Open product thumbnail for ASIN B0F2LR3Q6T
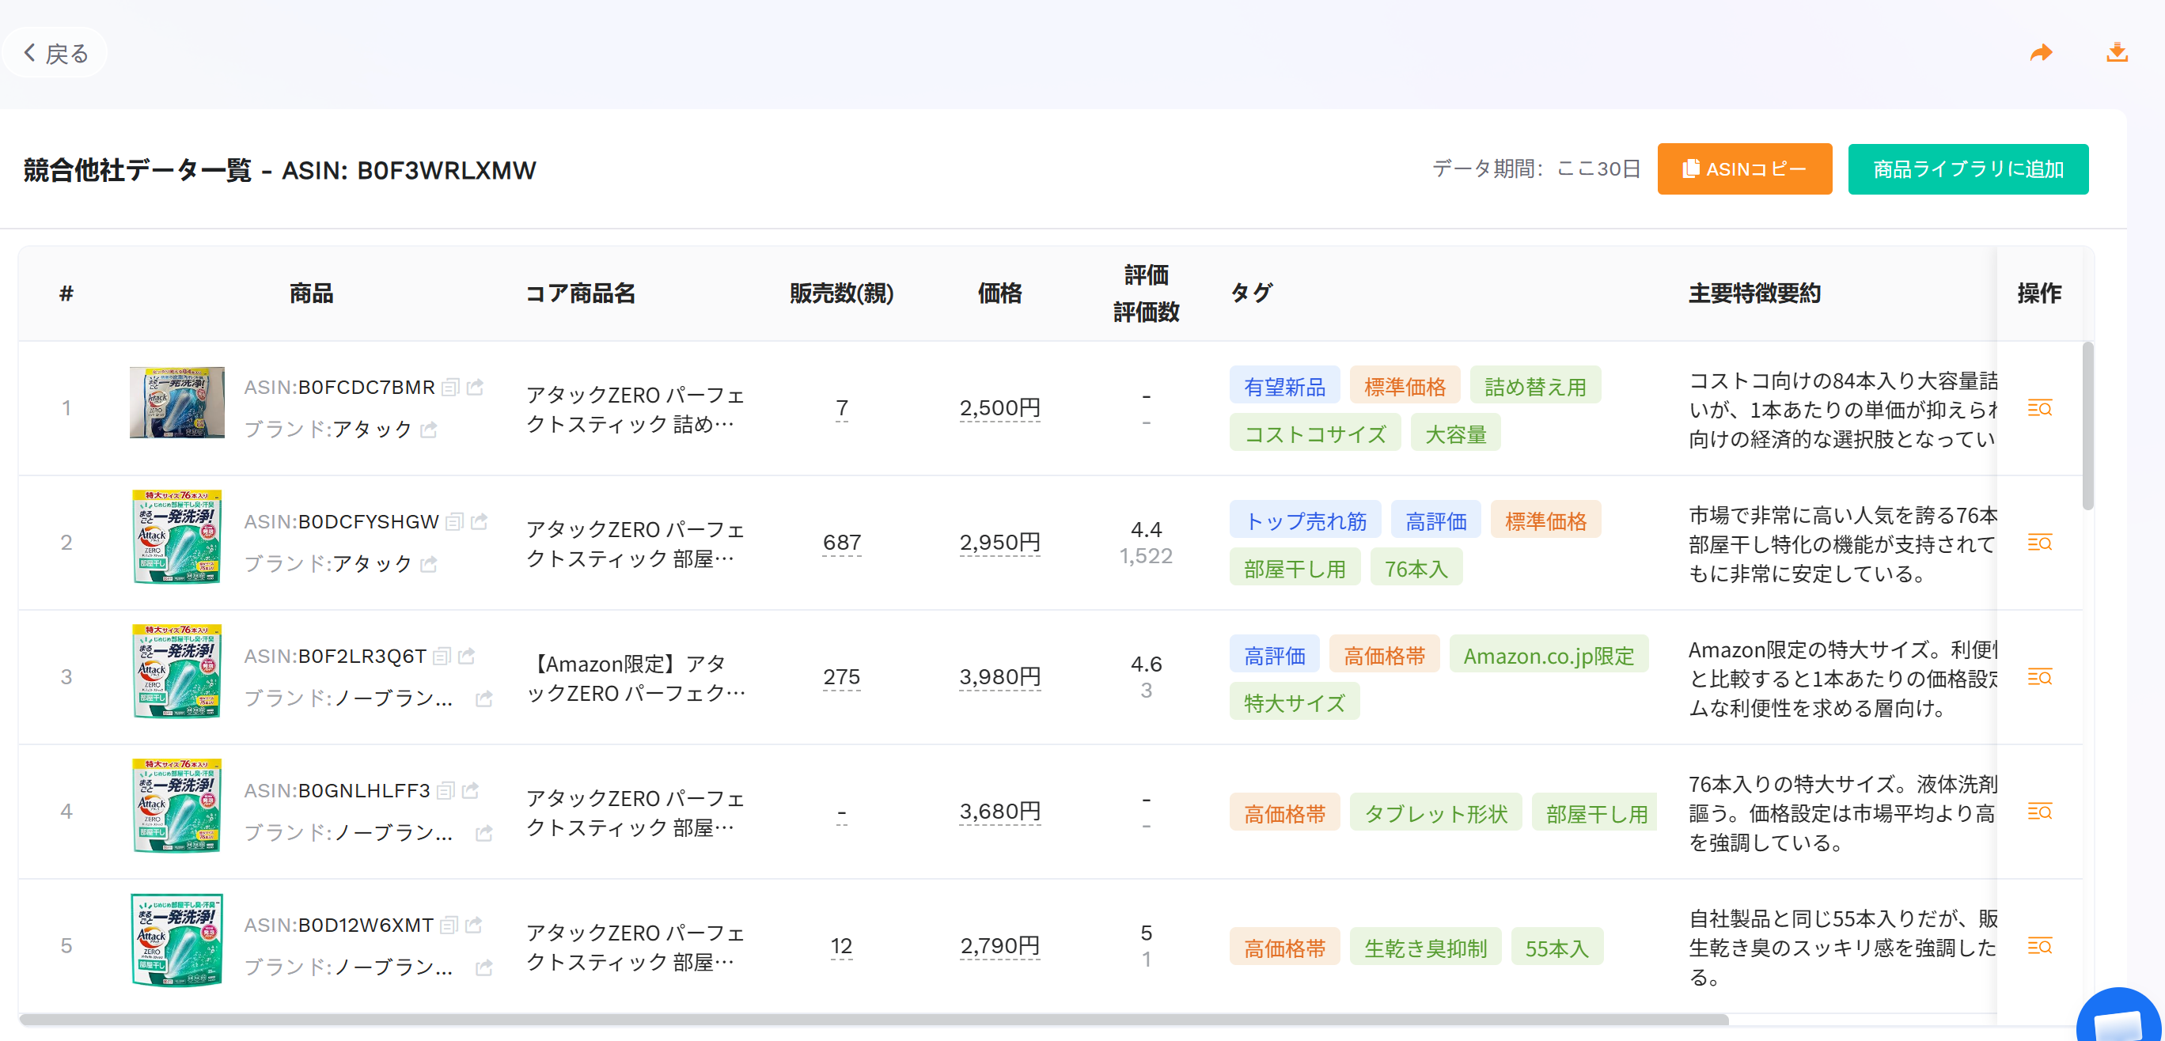This screenshot has width=2165, height=1041. 176,671
